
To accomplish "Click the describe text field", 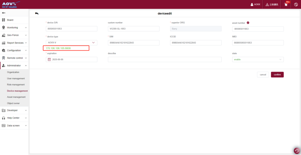I will pos(165,59).
